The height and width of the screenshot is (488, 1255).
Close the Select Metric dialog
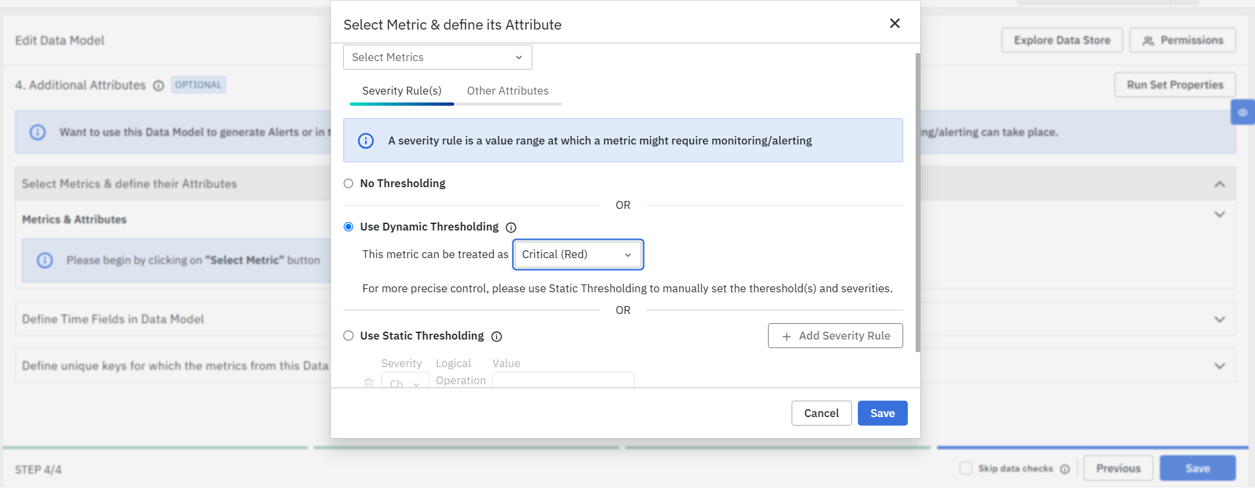point(894,24)
